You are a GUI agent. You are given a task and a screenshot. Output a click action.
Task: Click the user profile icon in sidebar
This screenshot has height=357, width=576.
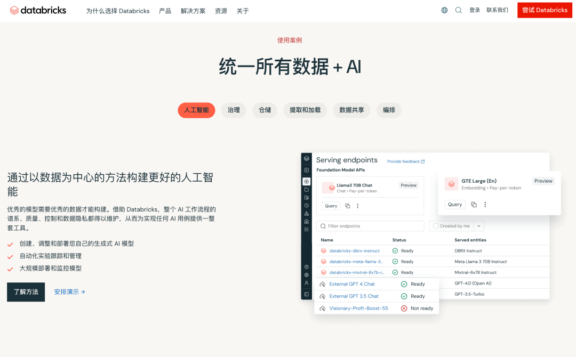[306, 282]
